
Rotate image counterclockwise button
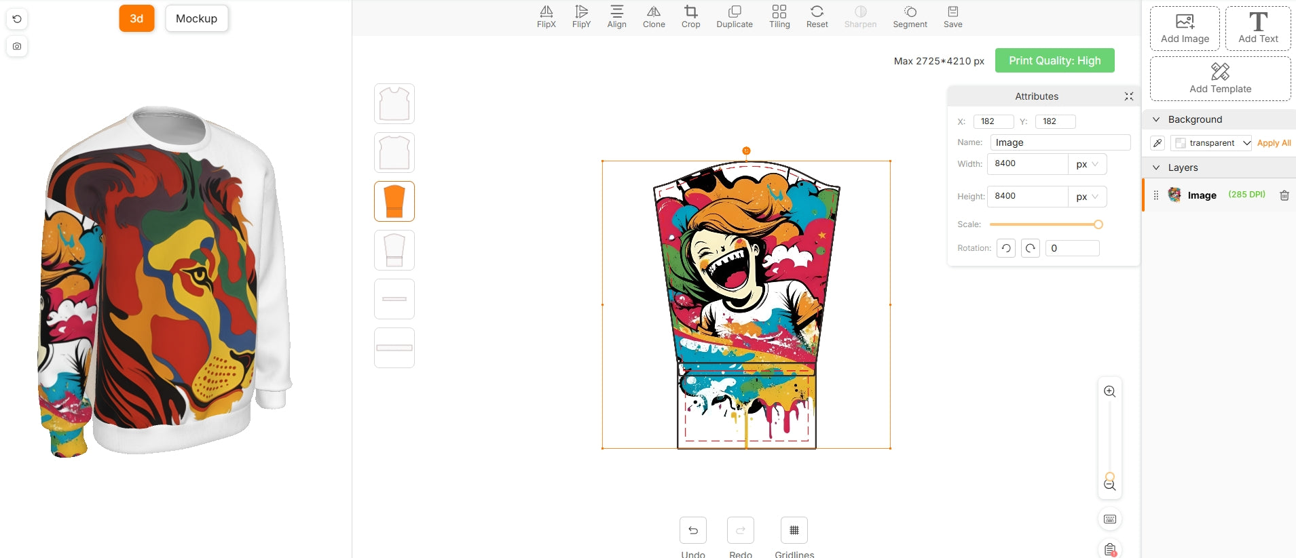click(x=1006, y=248)
